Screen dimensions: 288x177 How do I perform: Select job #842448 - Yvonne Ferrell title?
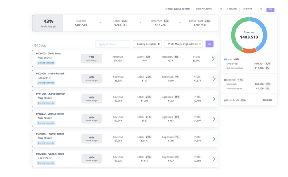(50, 154)
